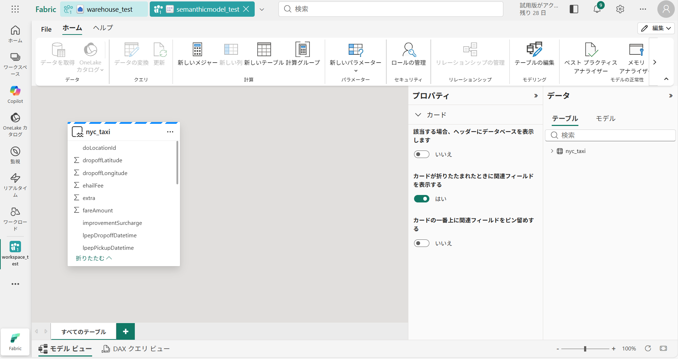
Task: Switch to the モデル tab in data pane
Action: [x=605, y=118]
